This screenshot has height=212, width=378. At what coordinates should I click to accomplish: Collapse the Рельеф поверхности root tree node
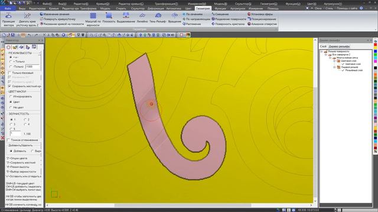321,51
